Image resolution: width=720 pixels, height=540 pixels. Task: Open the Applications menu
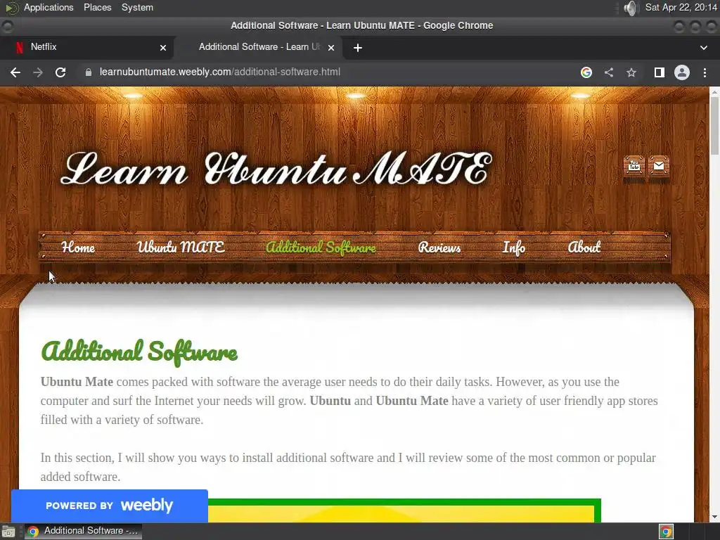(x=49, y=7)
